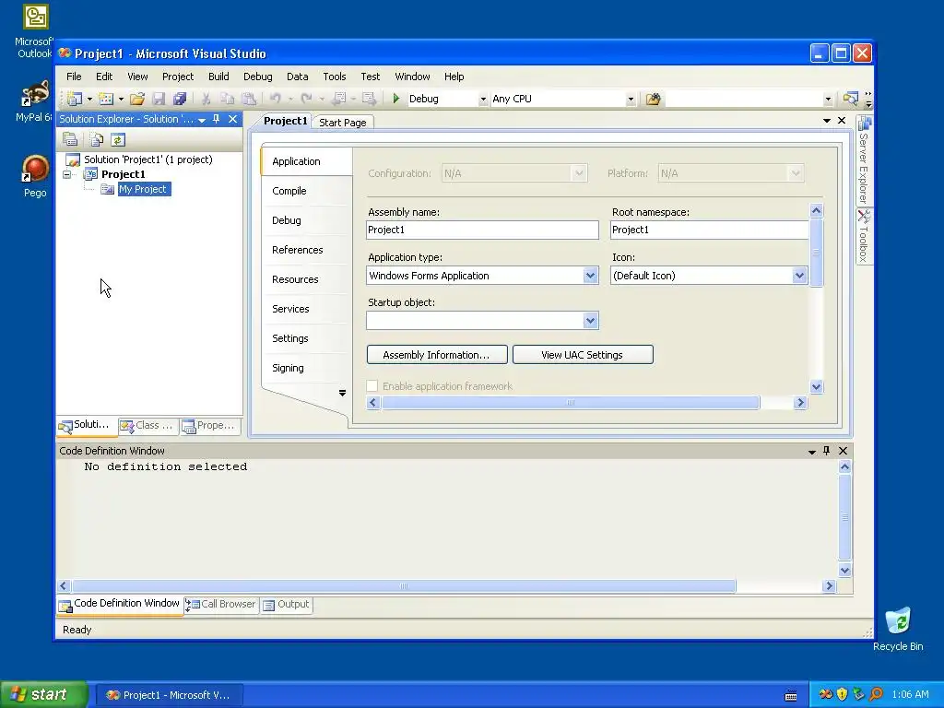Click the Solution Explorer icon at toolbar end
Viewport: 944px width, 708px height.
click(850, 99)
